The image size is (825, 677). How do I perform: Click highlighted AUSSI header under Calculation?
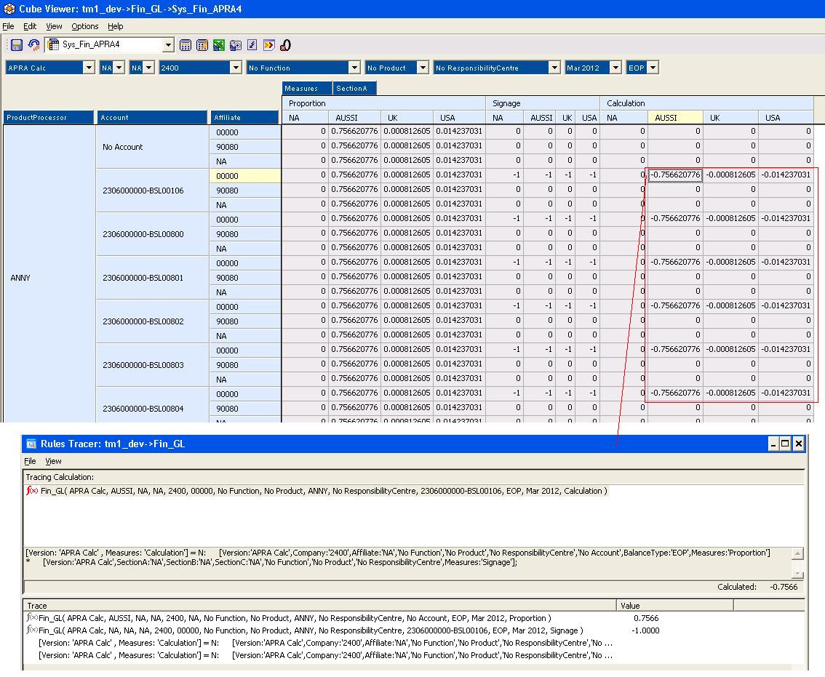(x=675, y=118)
